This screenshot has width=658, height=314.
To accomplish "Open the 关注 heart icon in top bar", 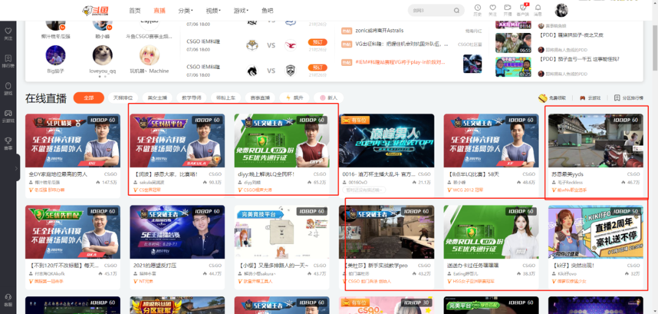I will click(493, 7).
